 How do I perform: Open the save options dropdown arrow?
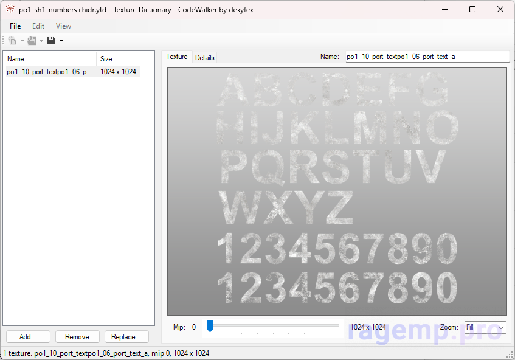[61, 41]
